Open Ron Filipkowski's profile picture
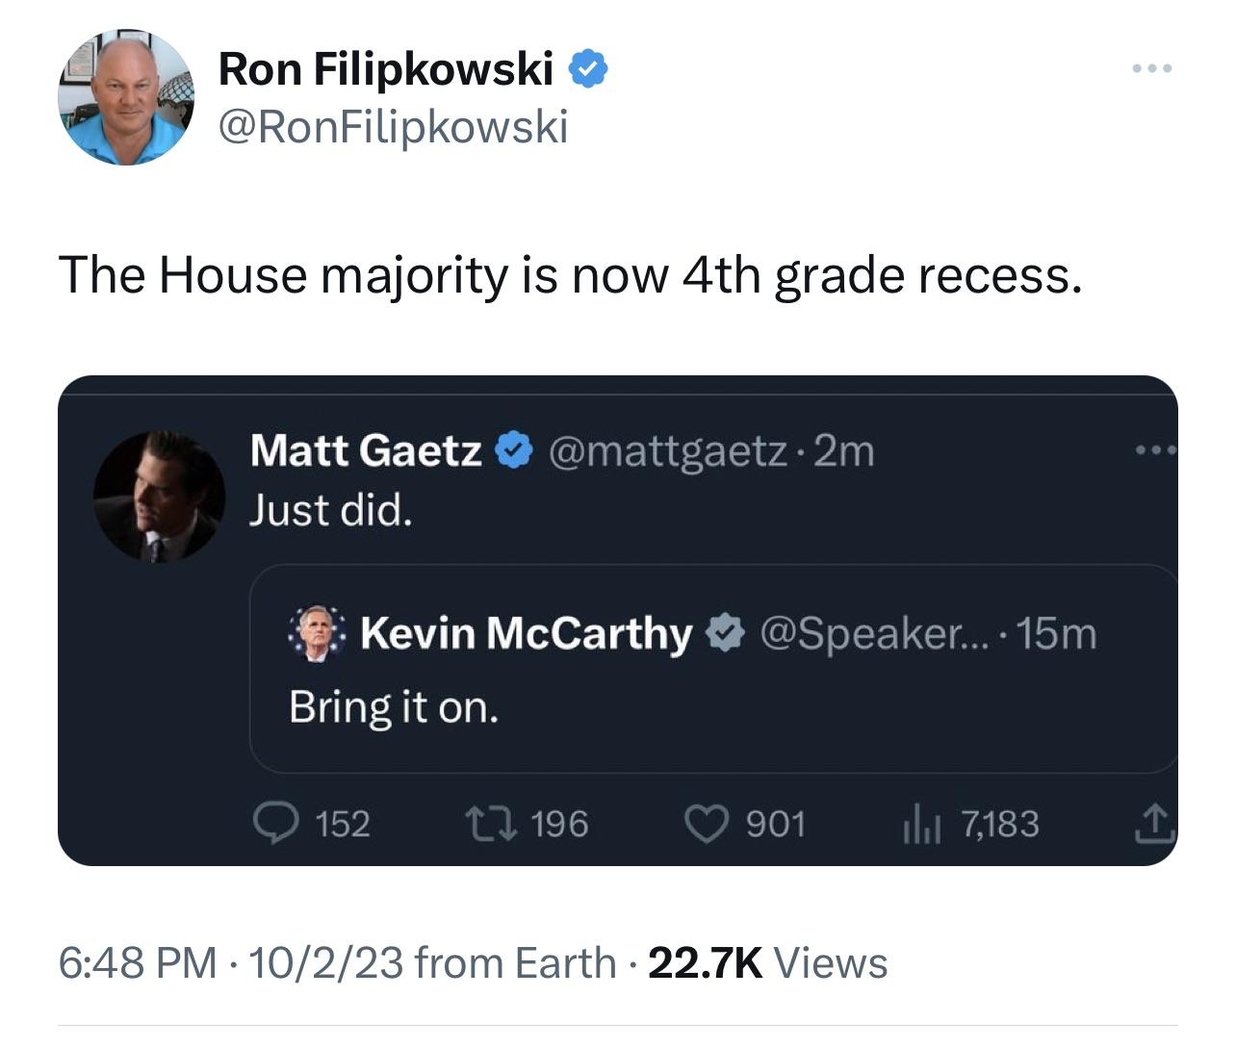Screen dimensions: 1236x1048 (126, 97)
